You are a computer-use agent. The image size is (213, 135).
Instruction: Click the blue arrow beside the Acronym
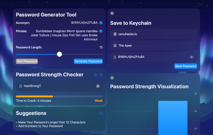(x=101, y=23)
